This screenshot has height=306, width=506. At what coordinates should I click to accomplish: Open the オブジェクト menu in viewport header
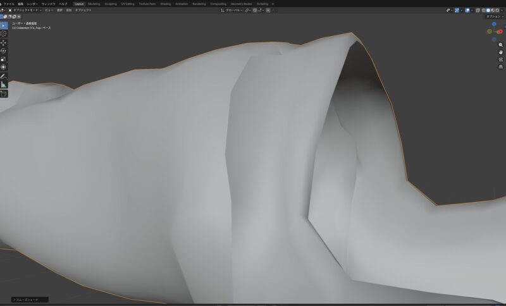click(x=83, y=10)
